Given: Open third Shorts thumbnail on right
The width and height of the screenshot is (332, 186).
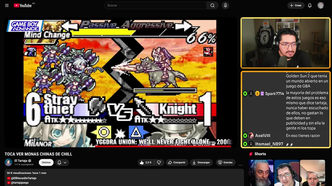Looking at the screenshot, I should (x=312, y=173).
